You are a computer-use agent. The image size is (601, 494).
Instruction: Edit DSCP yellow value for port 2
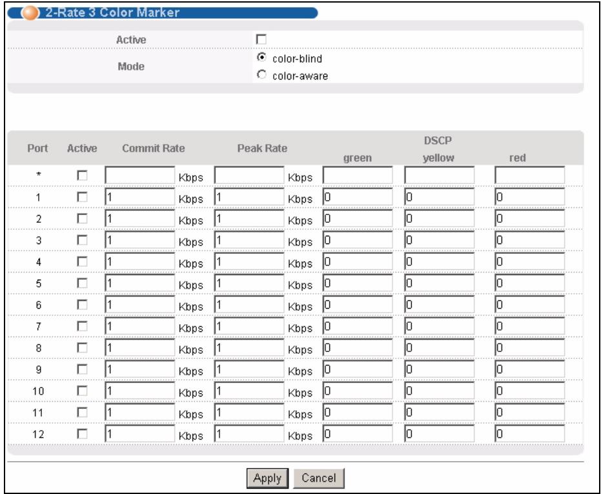pyautogui.click(x=439, y=219)
